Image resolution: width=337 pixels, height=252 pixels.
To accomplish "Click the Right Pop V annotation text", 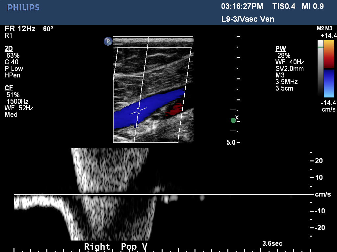I will pyautogui.click(x=116, y=246).
